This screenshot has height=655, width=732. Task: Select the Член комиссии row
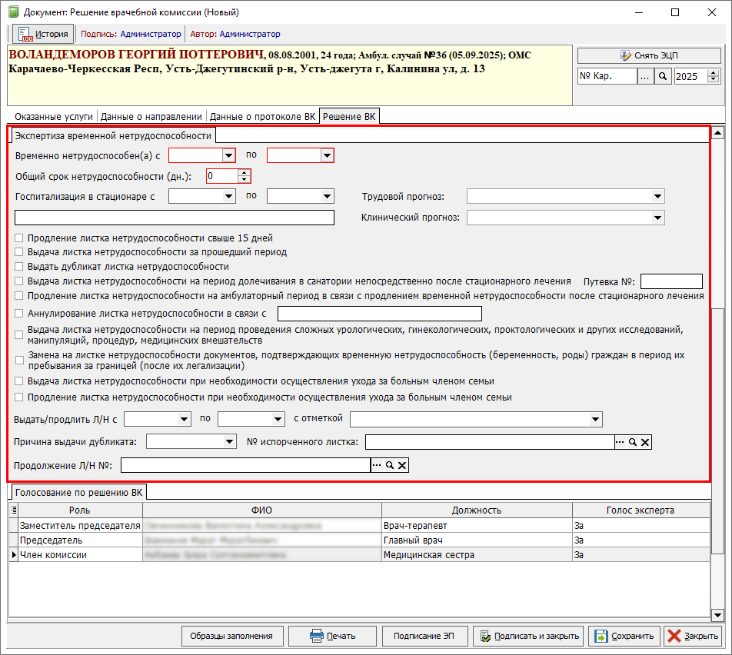360,554
